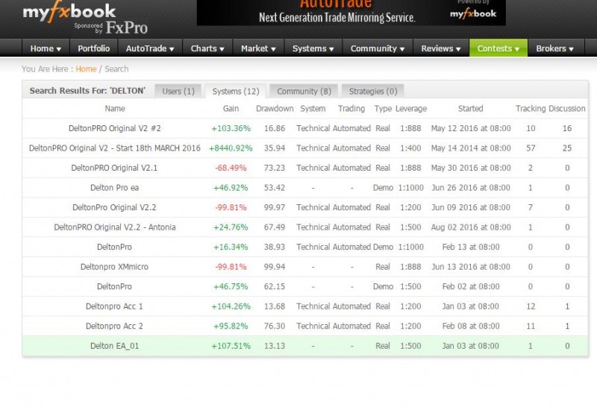Select the Systems (12) tab
597x410 pixels.
(x=236, y=91)
